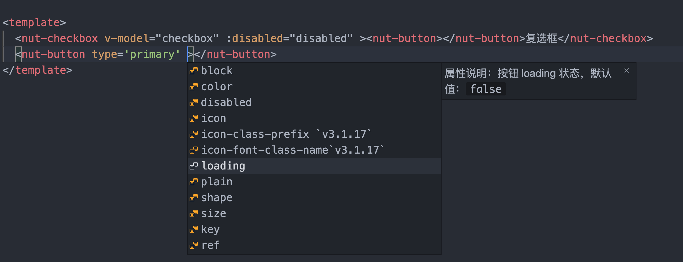Pick icon-font-class-name completion entry
The width and height of the screenshot is (683, 262).
264,150
